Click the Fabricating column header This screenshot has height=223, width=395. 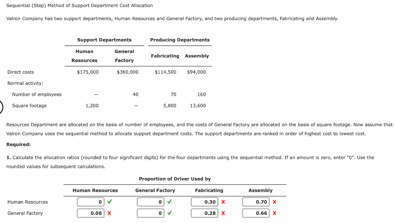[x=209, y=190]
